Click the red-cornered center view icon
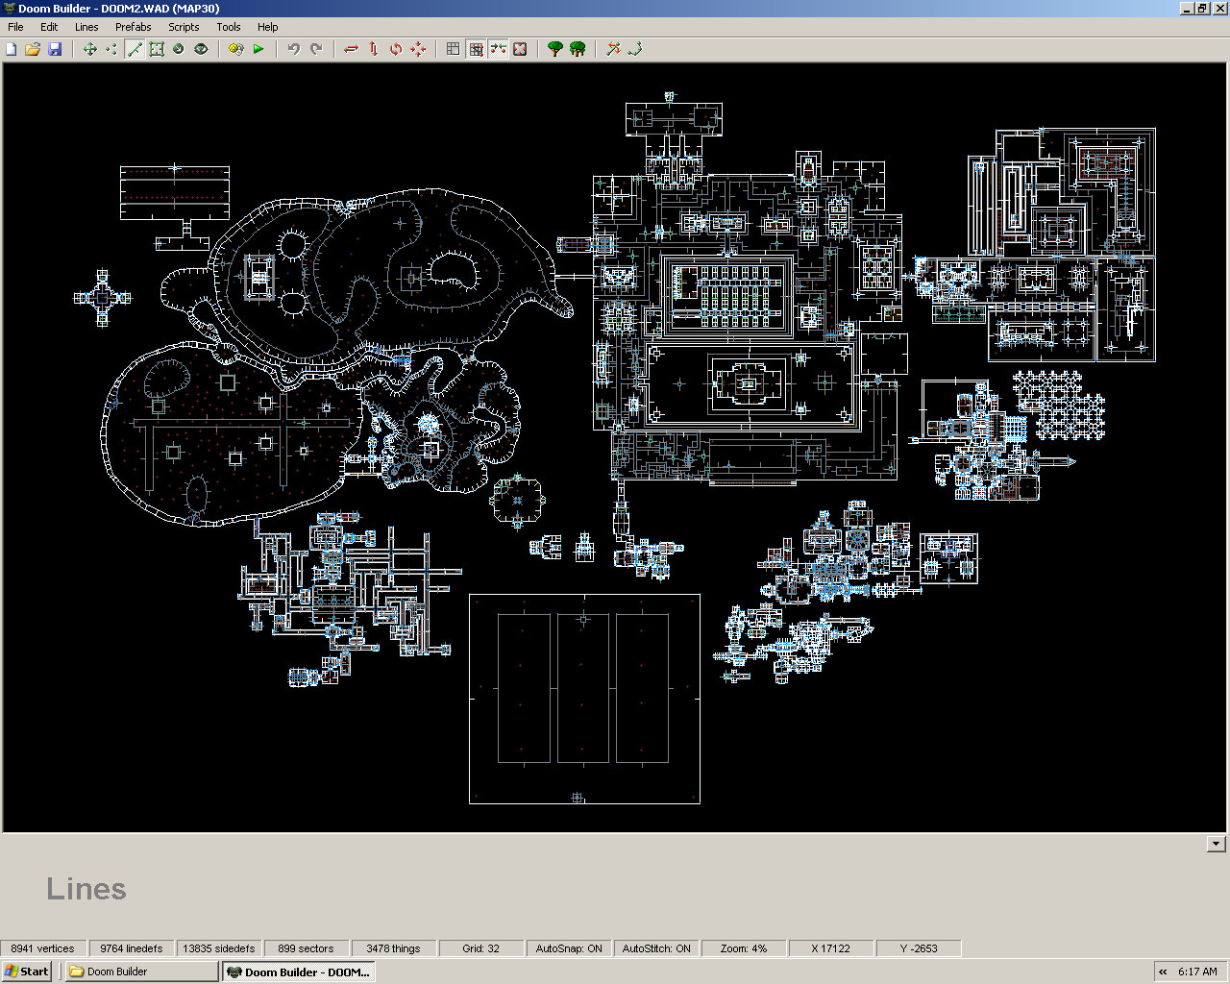The width and height of the screenshot is (1230, 984). [520, 49]
